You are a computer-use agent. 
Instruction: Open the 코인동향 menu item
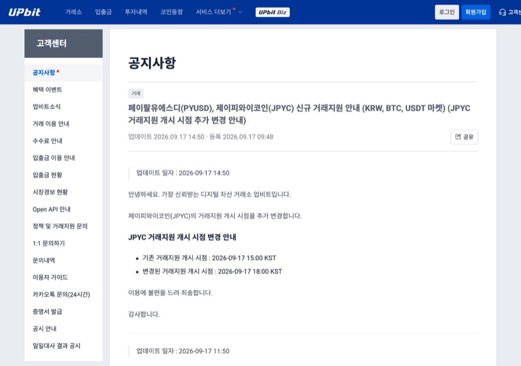(171, 12)
